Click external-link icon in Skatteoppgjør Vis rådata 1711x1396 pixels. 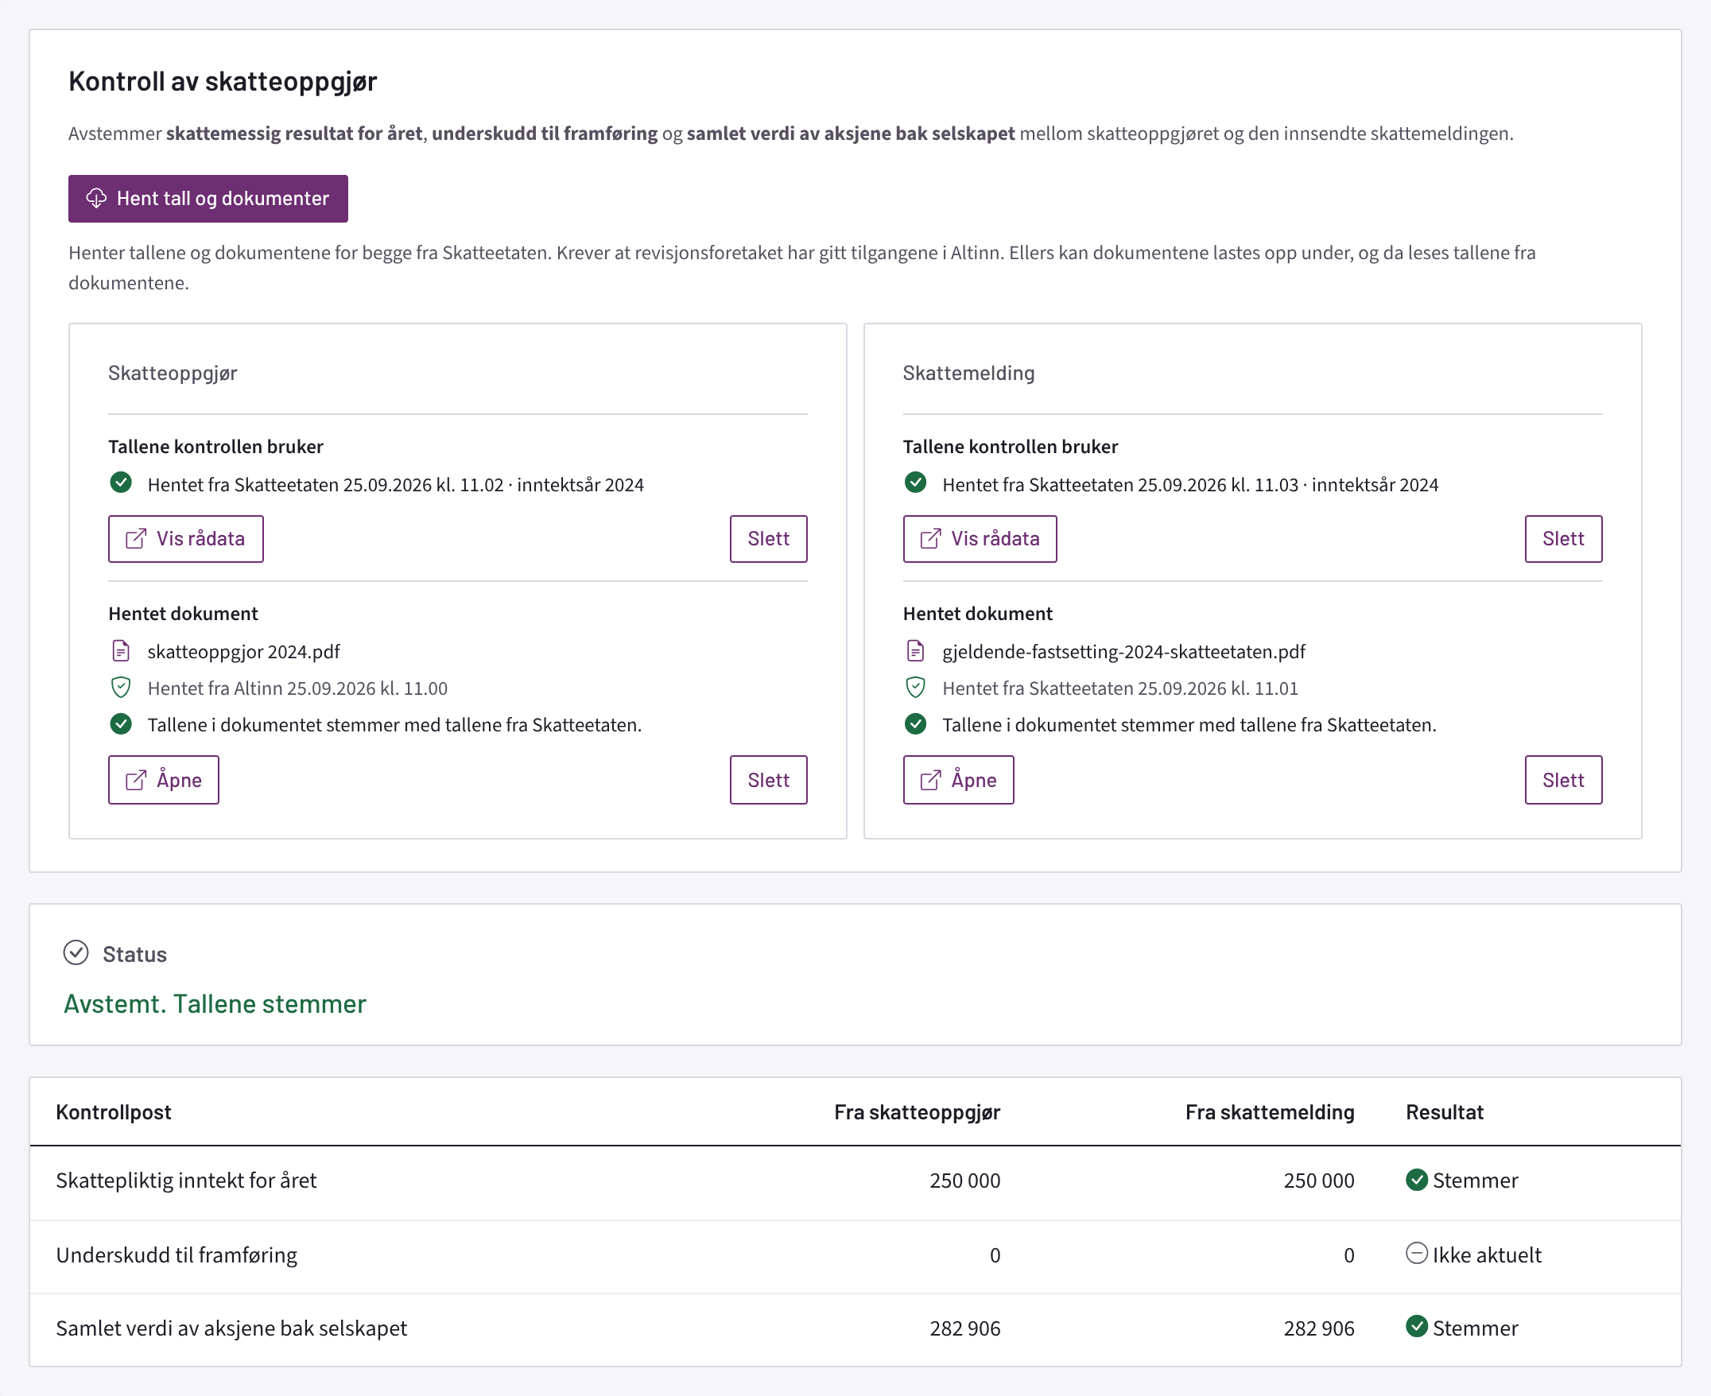pyautogui.click(x=136, y=538)
